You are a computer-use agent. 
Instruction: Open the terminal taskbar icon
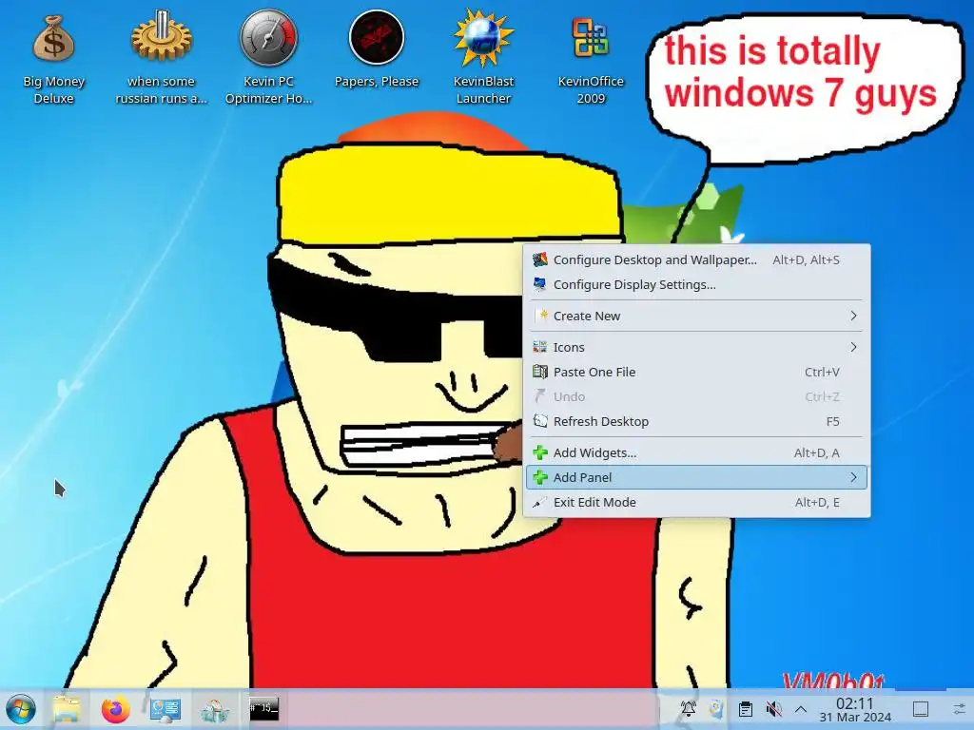pyautogui.click(x=264, y=708)
